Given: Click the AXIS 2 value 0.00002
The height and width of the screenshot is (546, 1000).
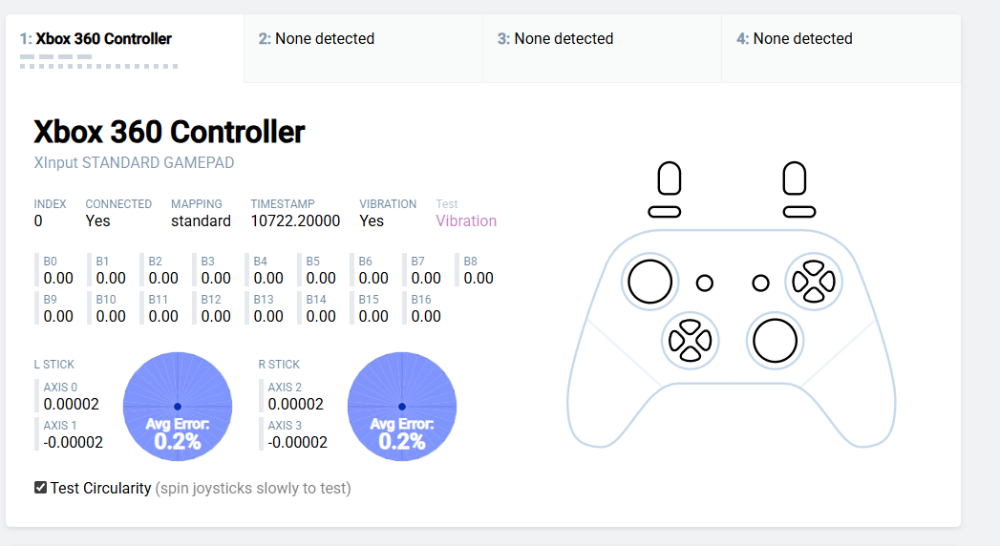Looking at the screenshot, I should tap(296, 405).
